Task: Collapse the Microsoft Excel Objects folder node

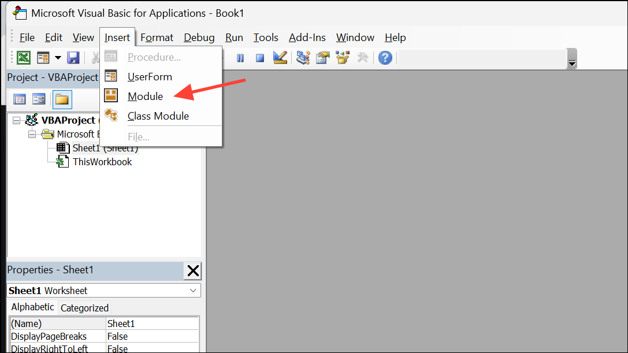Action: coord(32,134)
